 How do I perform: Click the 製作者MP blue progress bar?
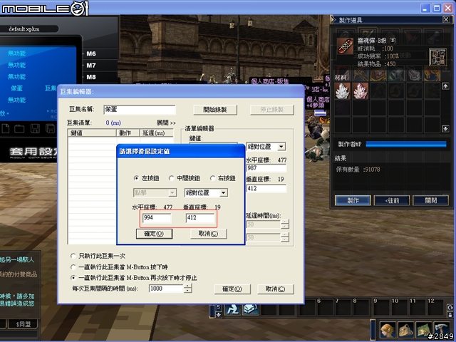[x=406, y=144]
